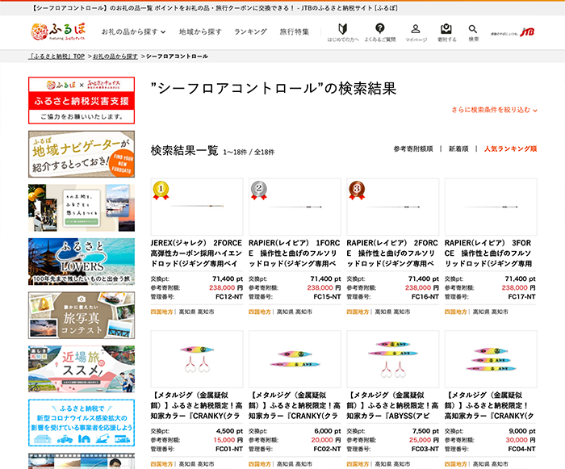Image resolution: width=565 pixels, height=469 pixels.
Task: Click the FC02-NT metal jig image
Action: pos(295,359)
